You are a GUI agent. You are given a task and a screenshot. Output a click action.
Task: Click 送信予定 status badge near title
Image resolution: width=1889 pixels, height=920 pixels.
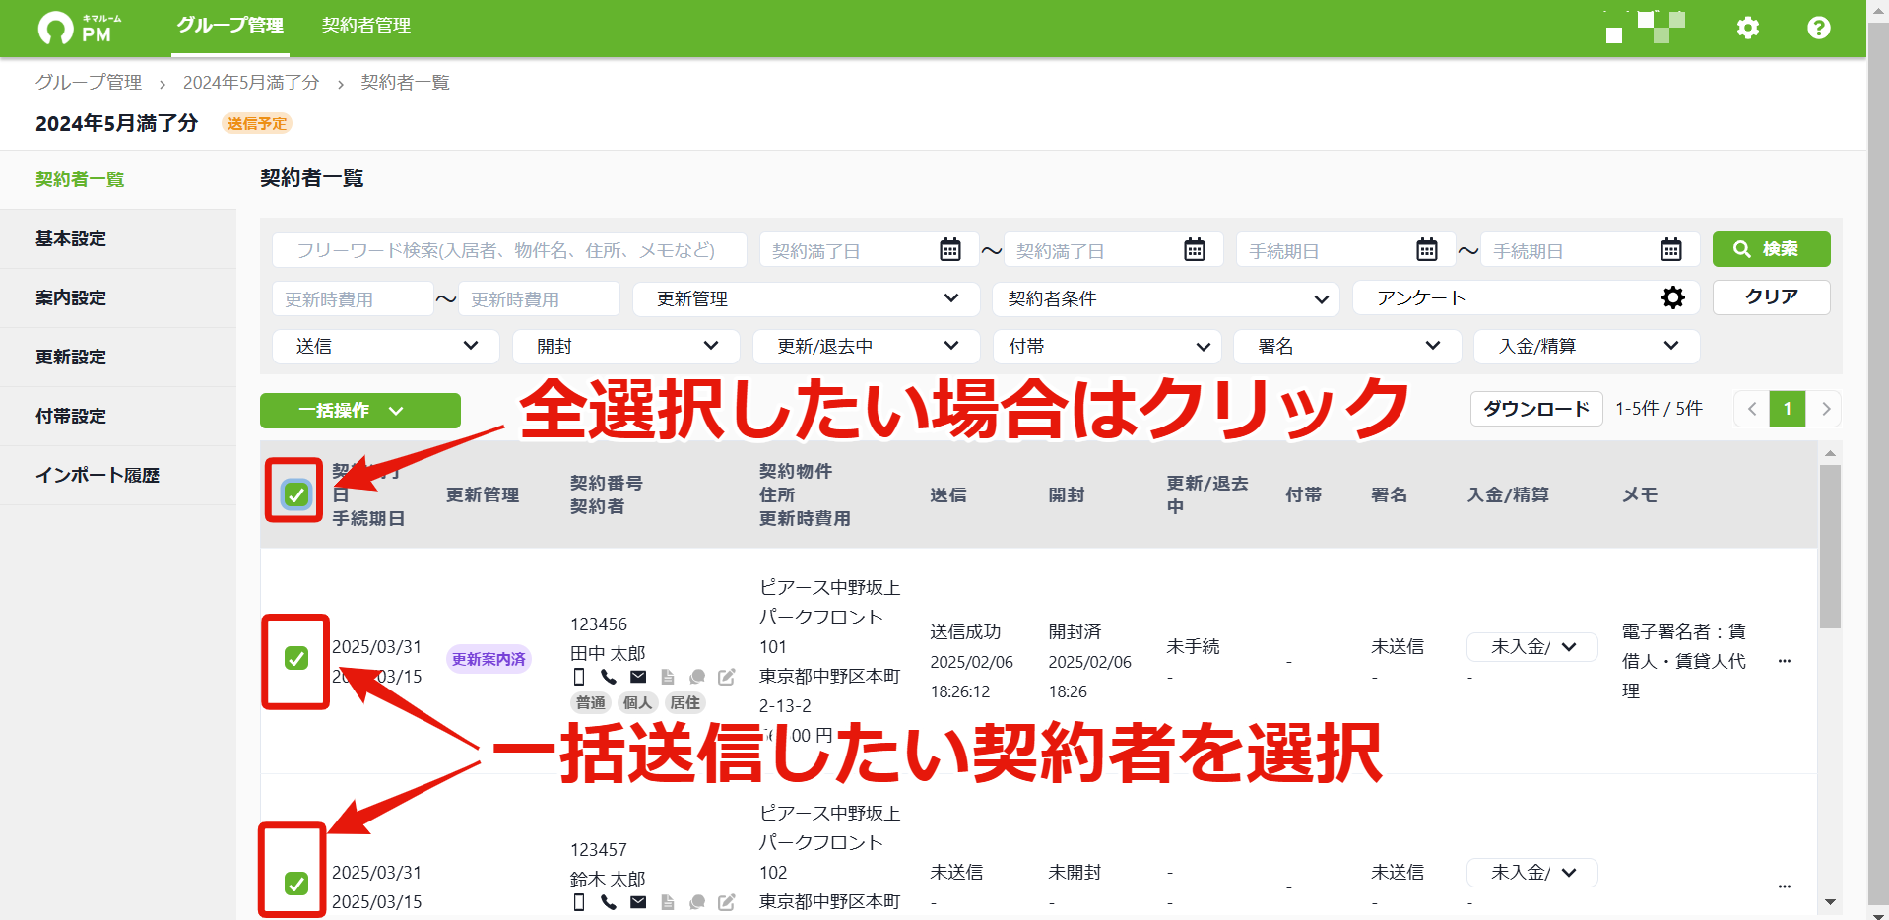(x=257, y=123)
